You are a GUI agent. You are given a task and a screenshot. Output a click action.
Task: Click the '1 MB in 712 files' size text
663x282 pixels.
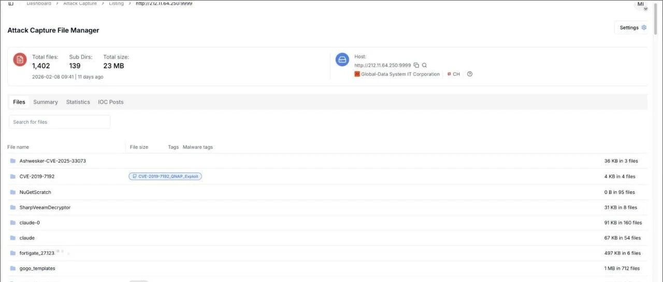click(622, 269)
